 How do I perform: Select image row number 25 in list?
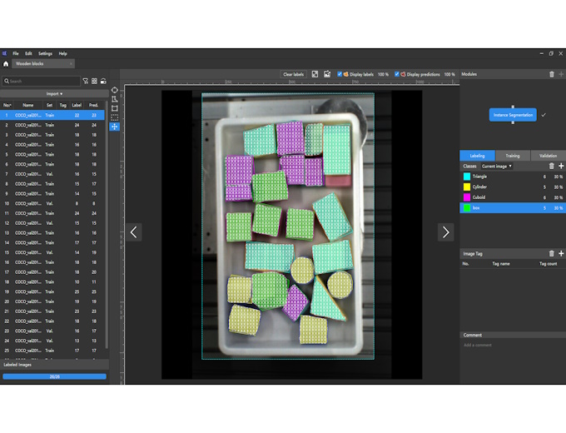52,351
